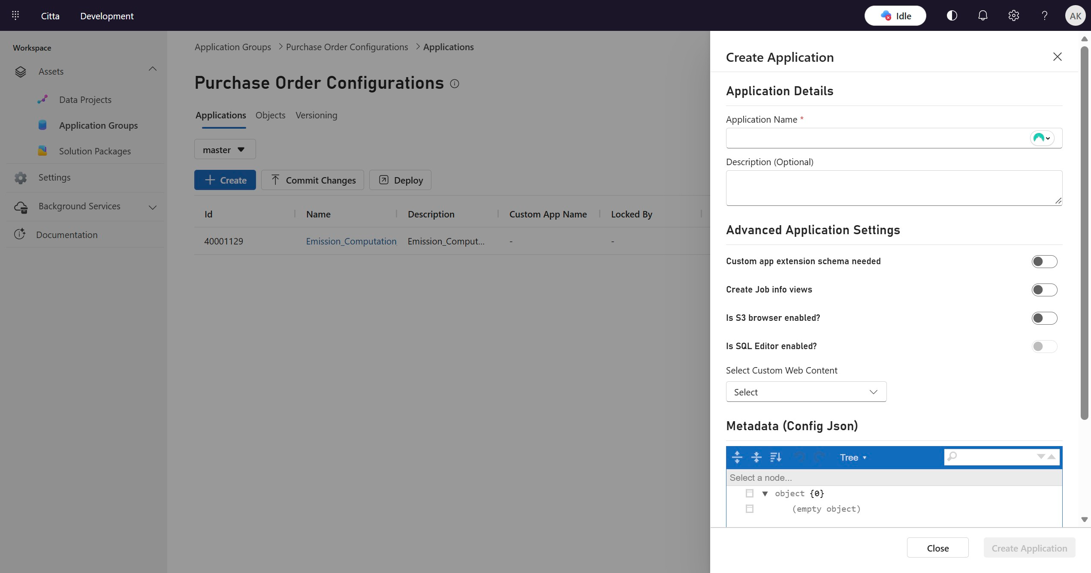The height and width of the screenshot is (573, 1091).
Task: Open the help question mark icon
Action: [x=1044, y=16]
